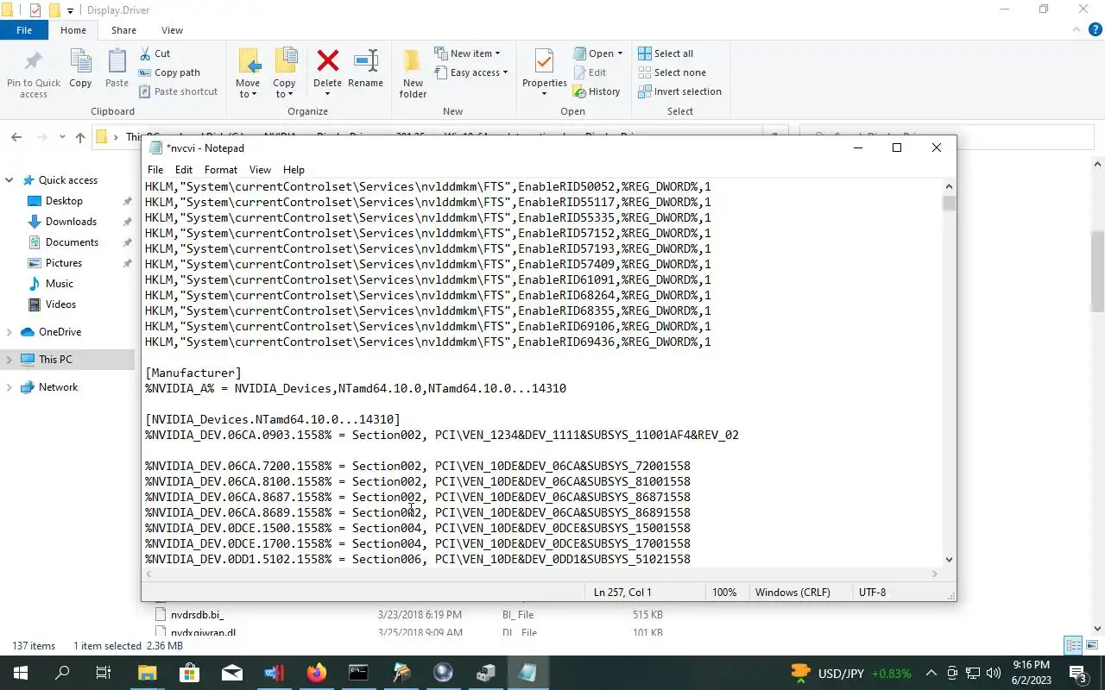Screen dimensions: 1105x690
Task: Open Notepad View menu
Action: click(x=260, y=170)
